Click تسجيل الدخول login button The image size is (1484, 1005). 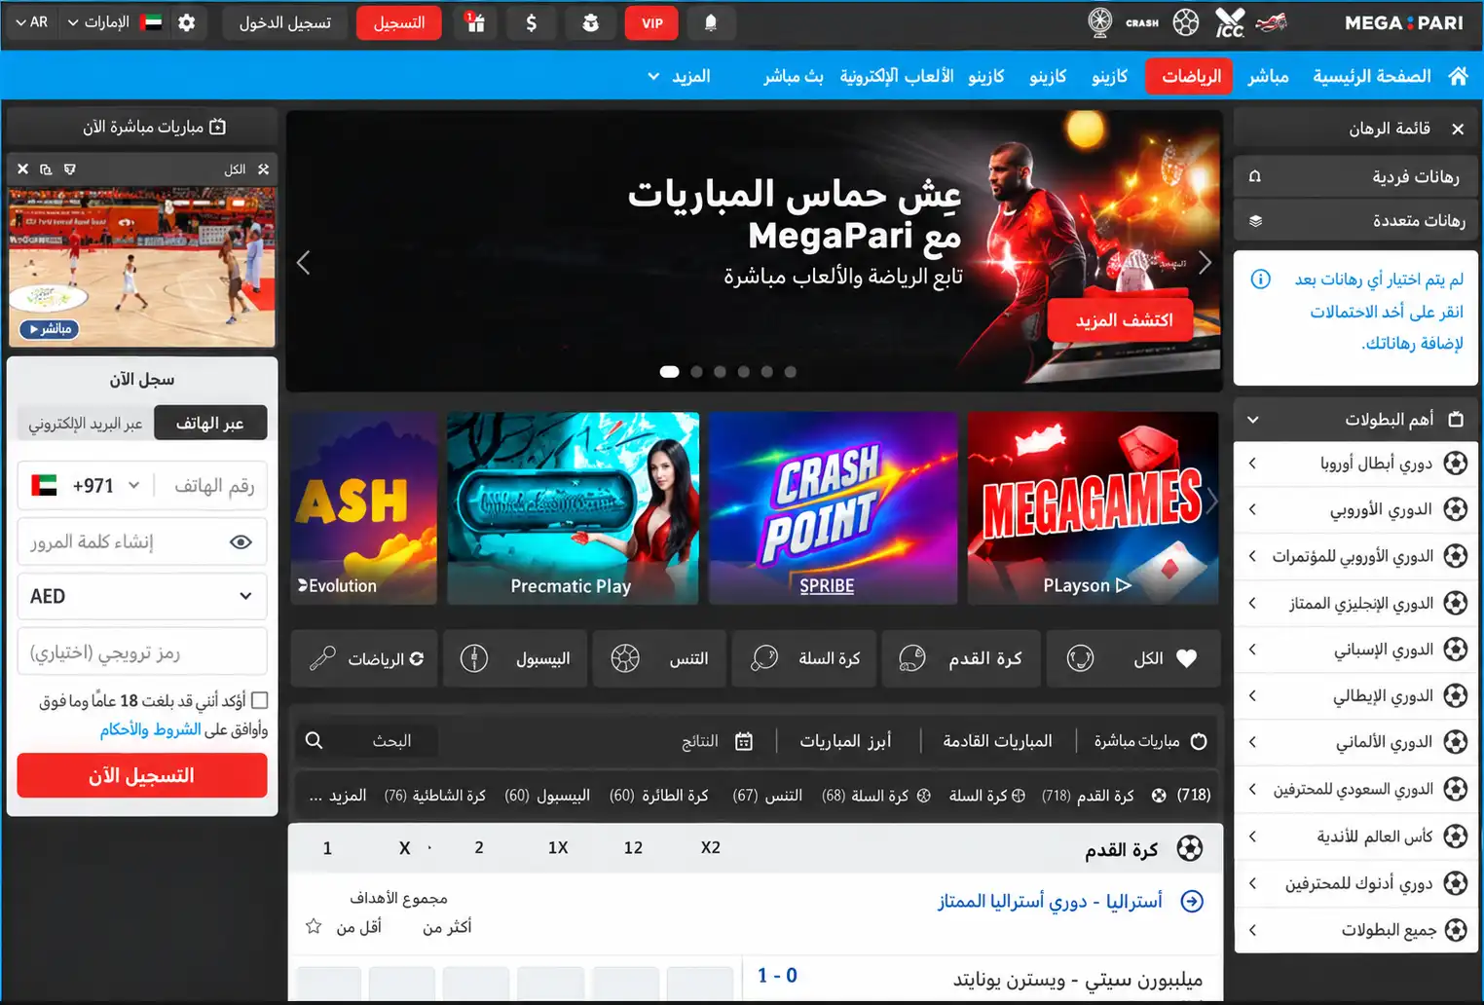click(285, 22)
